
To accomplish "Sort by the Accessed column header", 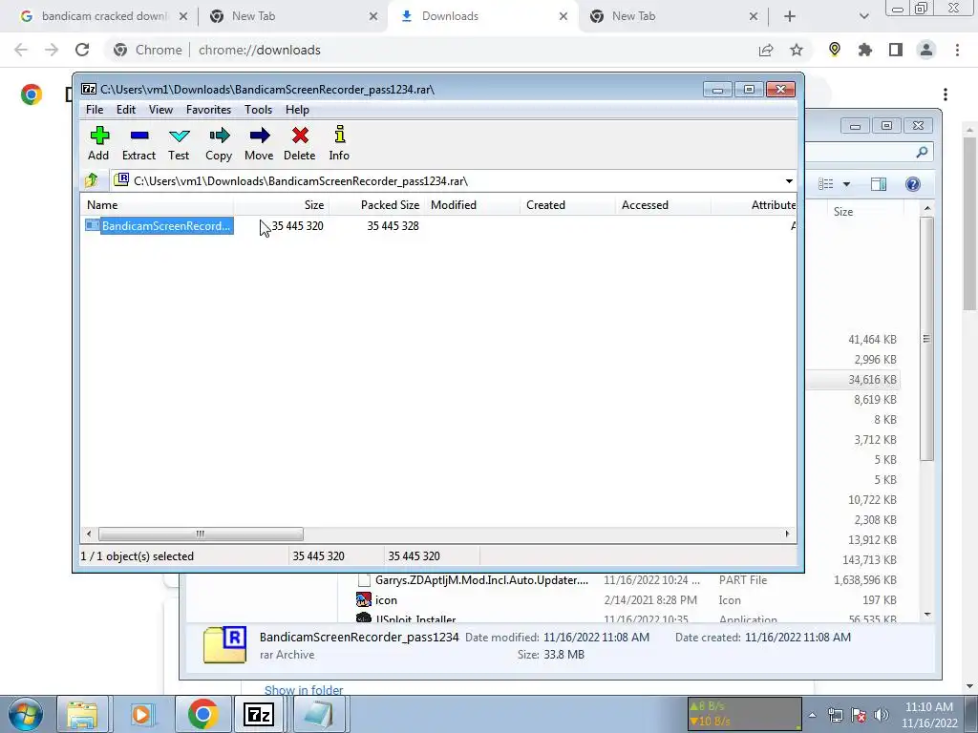I will (663, 205).
